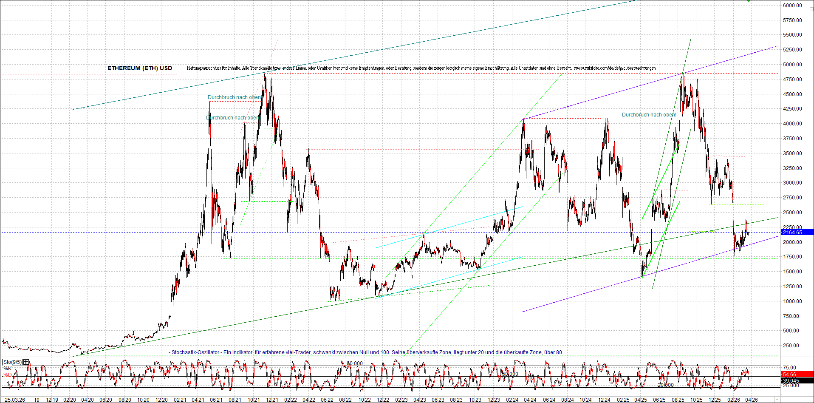Click the Stochastik-Oszillator description text
The height and width of the screenshot is (403, 814).
click(367, 352)
